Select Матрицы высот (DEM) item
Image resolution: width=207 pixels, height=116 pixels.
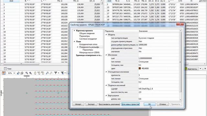coord(89,53)
